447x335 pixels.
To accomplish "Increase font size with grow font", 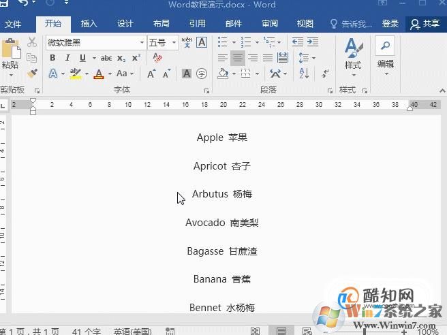I will (x=151, y=74).
